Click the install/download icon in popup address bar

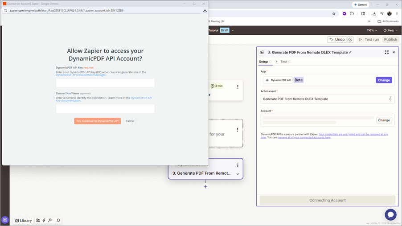coord(205,11)
